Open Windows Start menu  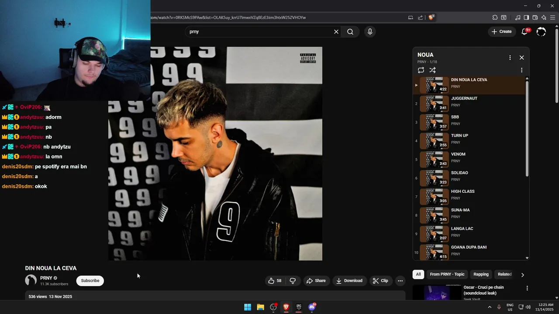(x=248, y=307)
